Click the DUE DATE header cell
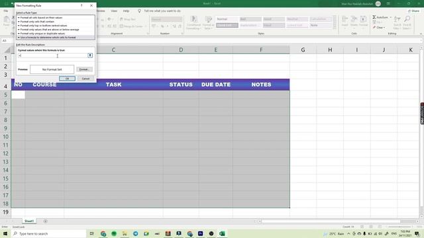Viewport: 424px width, 238px height. pyautogui.click(x=216, y=85)
